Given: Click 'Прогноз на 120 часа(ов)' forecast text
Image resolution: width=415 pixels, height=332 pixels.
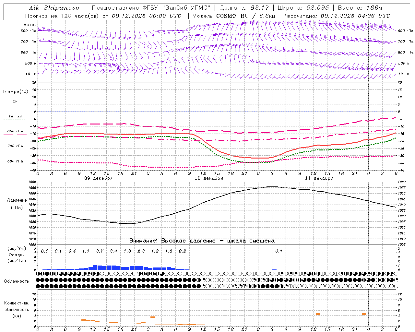Looking at the screenshot, I should tap(62, 16).
